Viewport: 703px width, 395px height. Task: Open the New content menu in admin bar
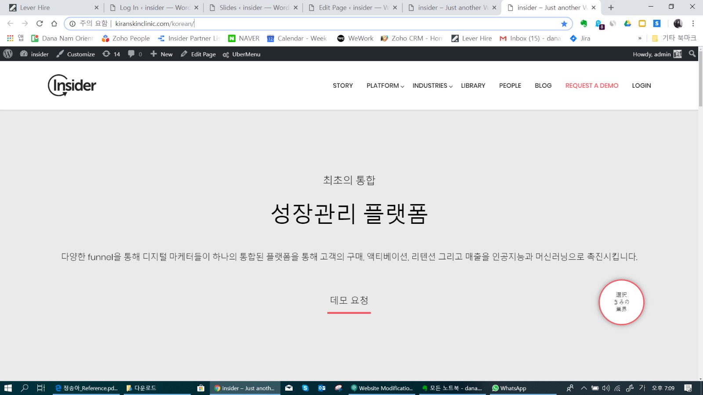pos(161,54)
